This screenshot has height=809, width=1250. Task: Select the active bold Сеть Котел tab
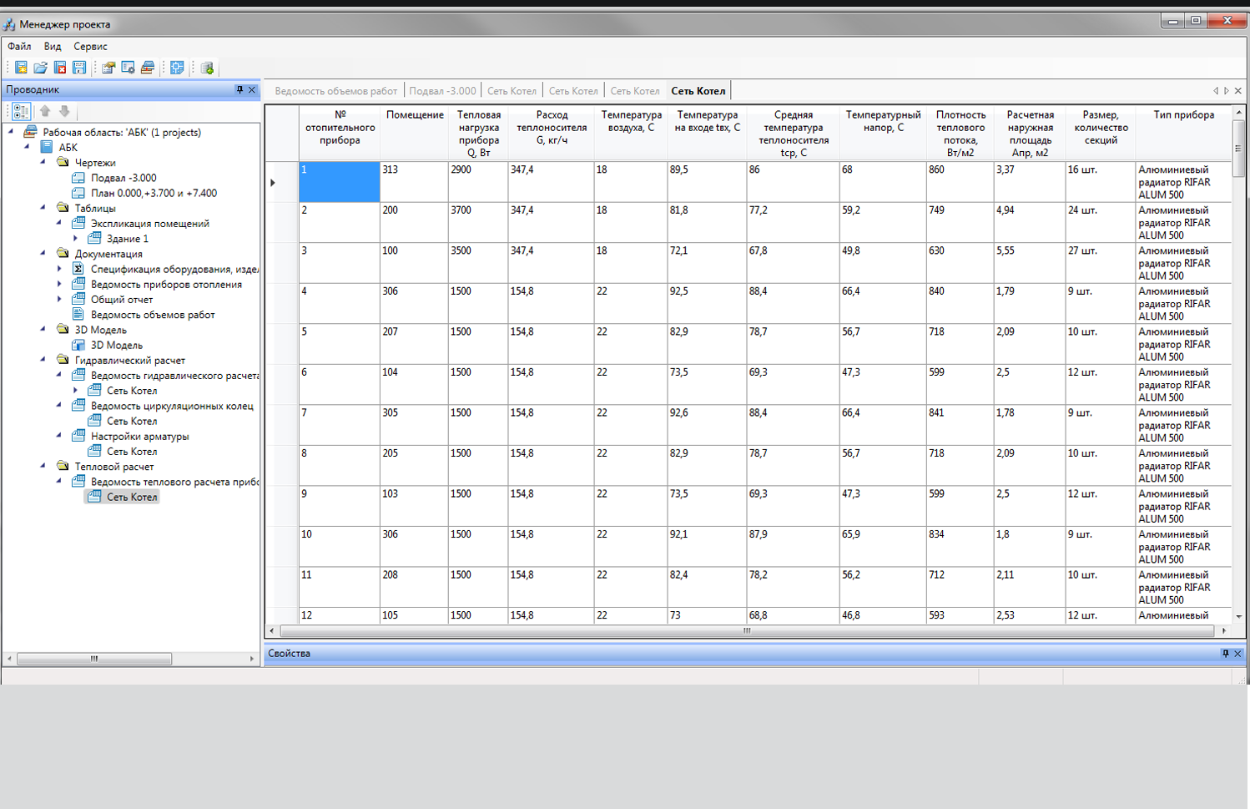click(698, 91)
